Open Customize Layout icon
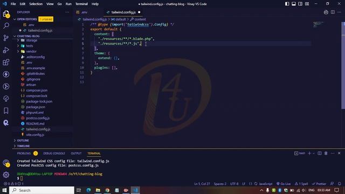 (x=307, y=4)
